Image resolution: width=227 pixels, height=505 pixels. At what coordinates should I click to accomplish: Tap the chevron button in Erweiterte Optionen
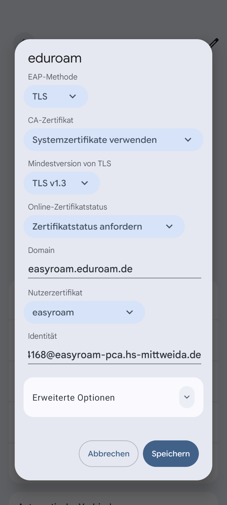[x=187, y=397]
